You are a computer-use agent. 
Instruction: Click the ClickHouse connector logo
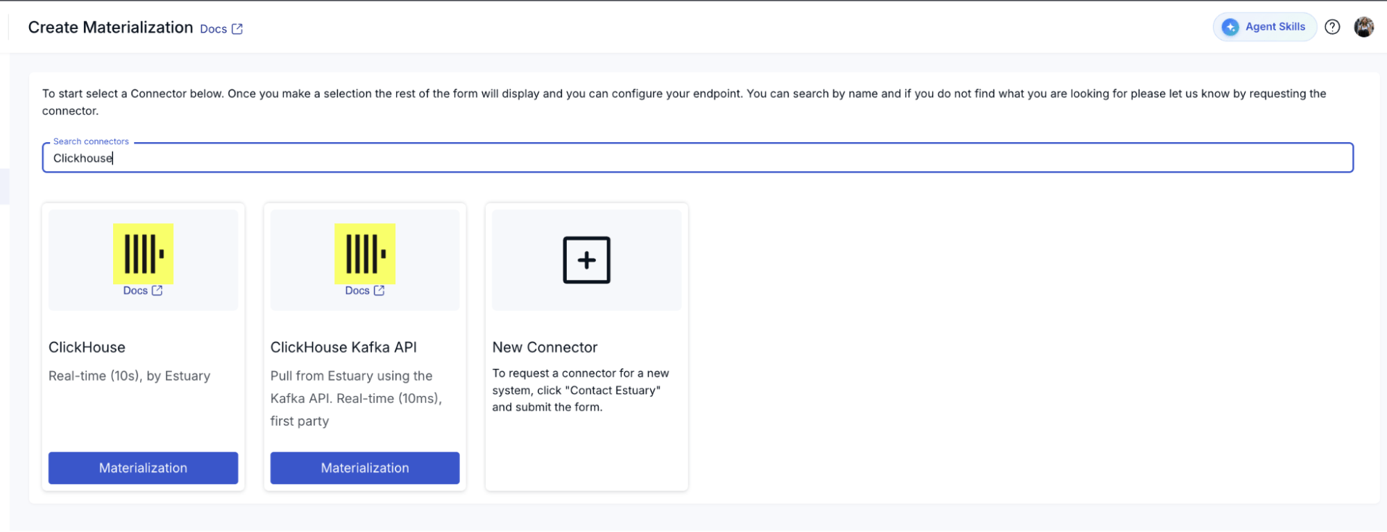pyautogui.click(x=143, y=253)
